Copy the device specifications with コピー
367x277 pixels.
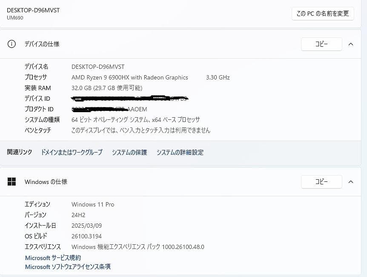(321, 44)
